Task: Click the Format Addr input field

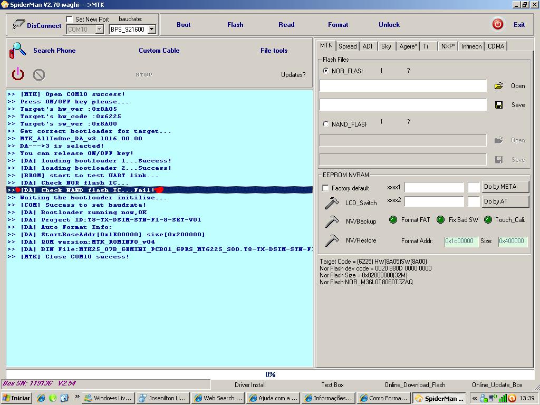Action: click(x=461, y=241)
